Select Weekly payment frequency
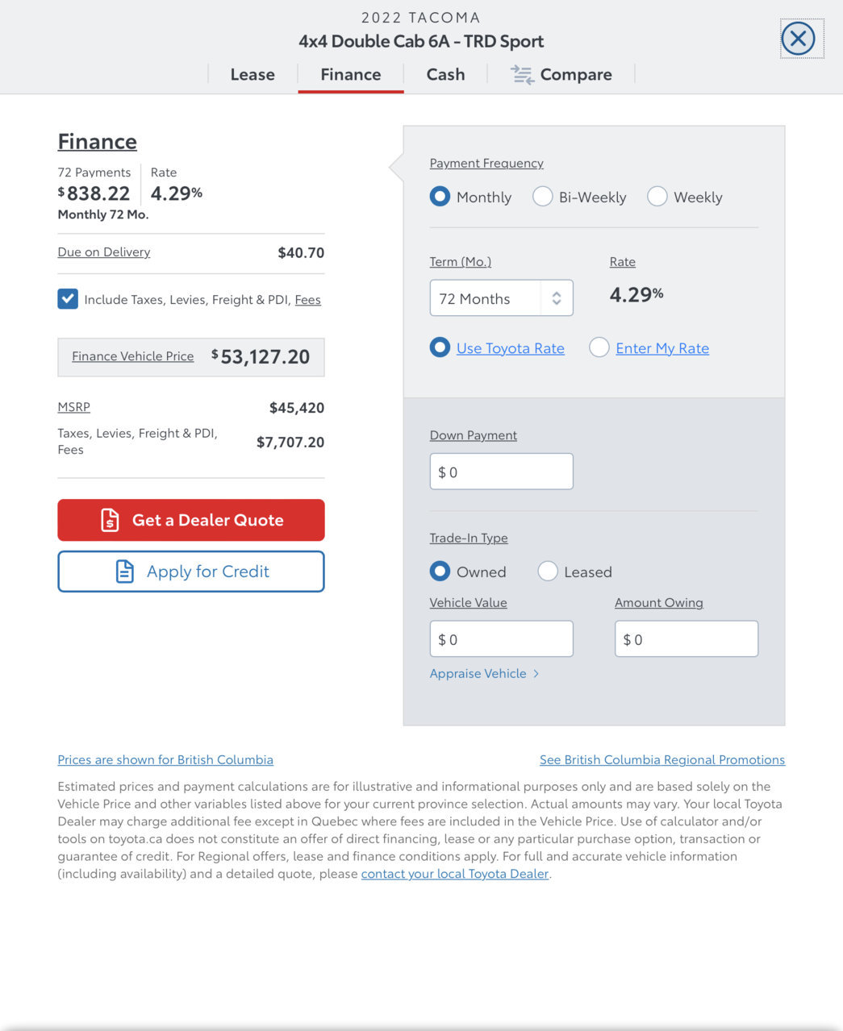 click(x=657, y=197)
